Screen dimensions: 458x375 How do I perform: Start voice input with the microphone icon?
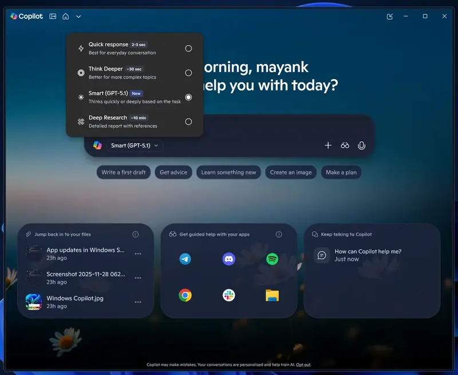(361, 146)
